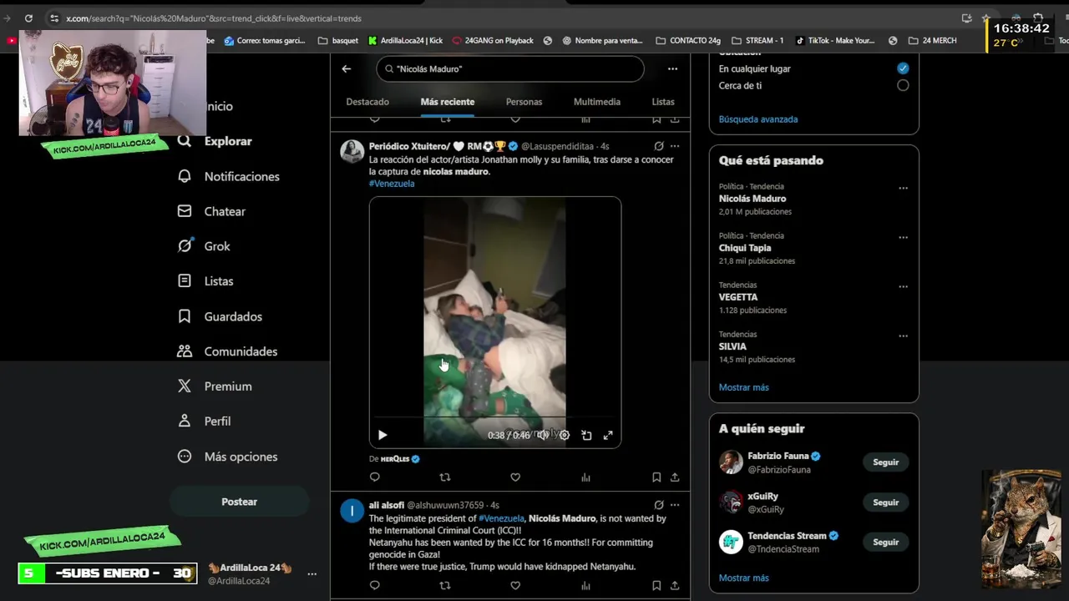The width and height of the screenshot is (1069, 601).
Task: Open more menu on ali alsofi's post
Action: click(675, 505)
